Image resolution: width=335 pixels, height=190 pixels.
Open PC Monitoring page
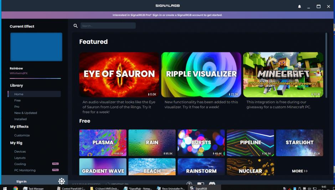pos(25,170)
